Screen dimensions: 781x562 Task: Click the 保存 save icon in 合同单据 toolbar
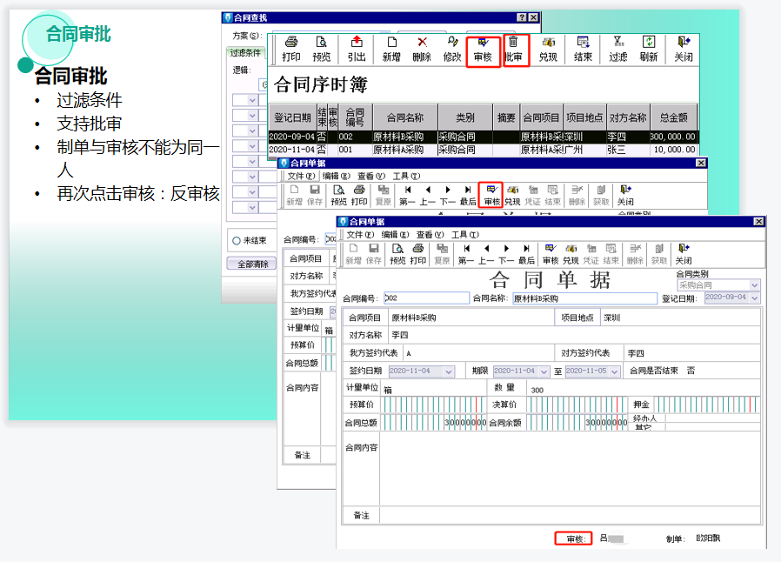[375, 254]
